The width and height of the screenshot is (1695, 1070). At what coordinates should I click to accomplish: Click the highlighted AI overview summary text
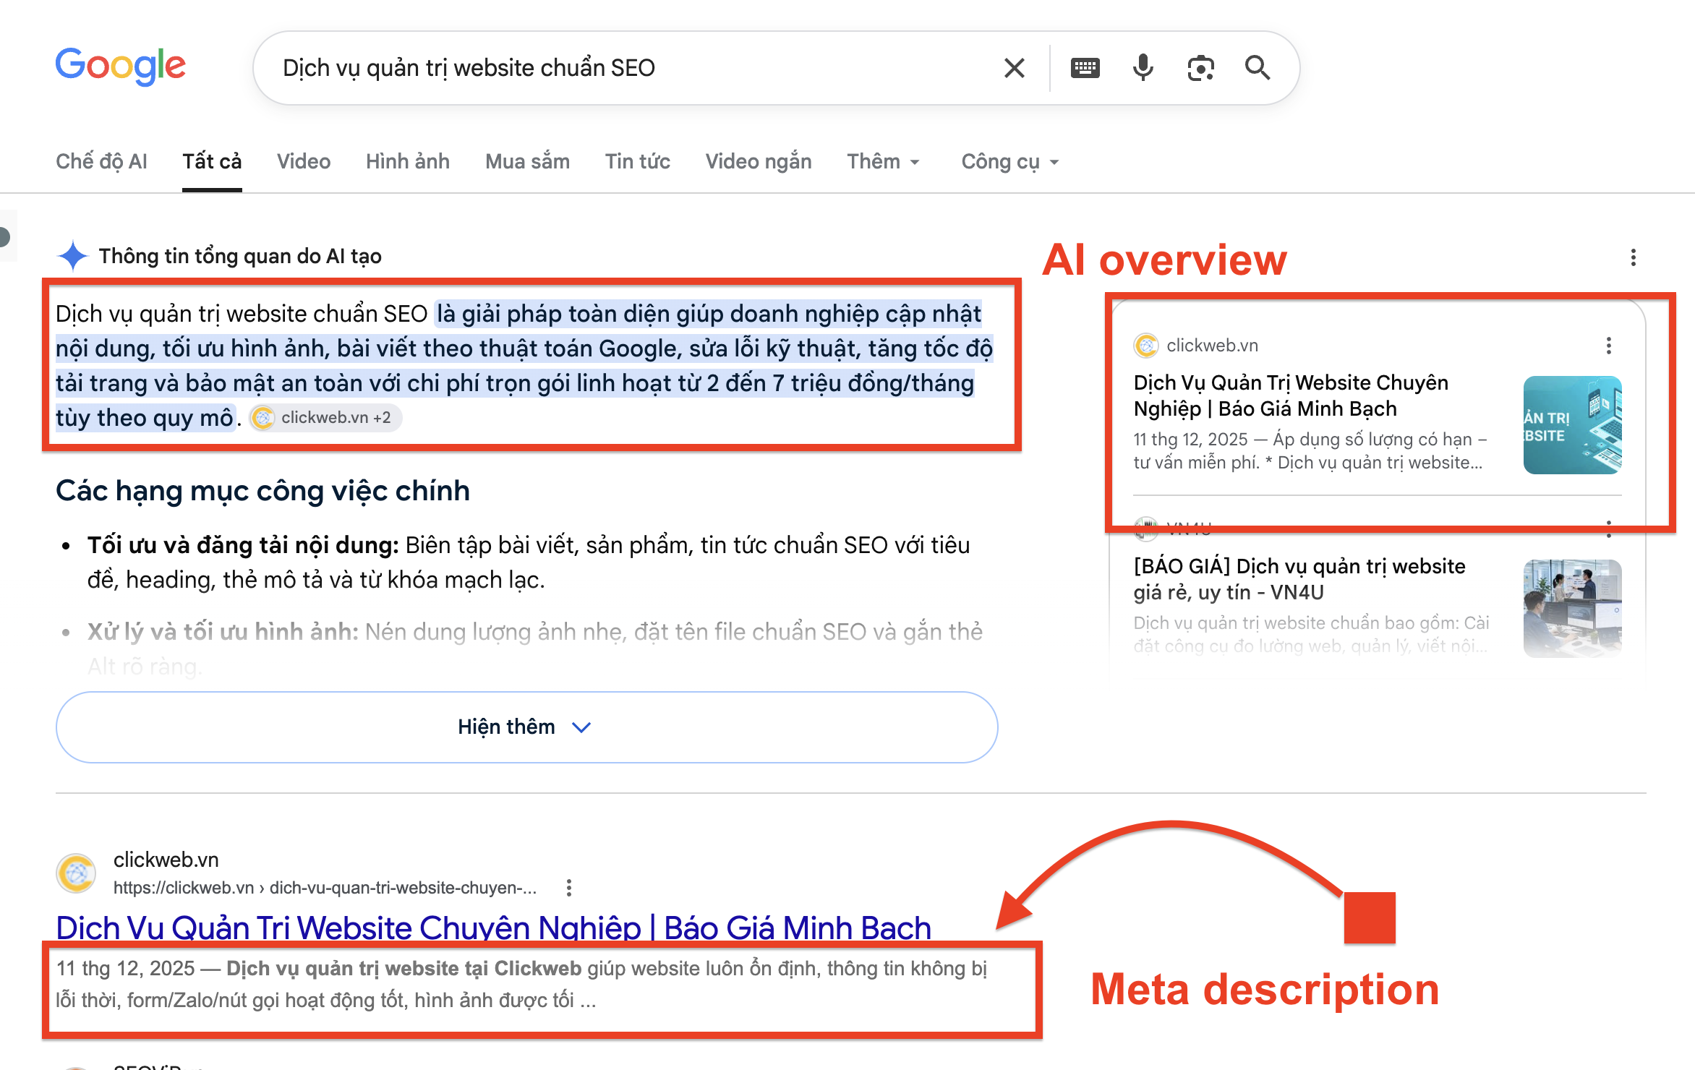pos(524,366)
